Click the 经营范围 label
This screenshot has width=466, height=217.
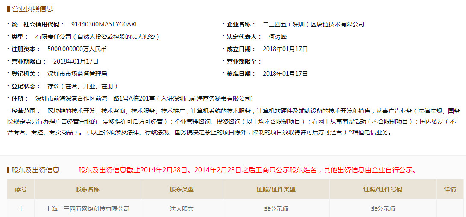point(26,111)
